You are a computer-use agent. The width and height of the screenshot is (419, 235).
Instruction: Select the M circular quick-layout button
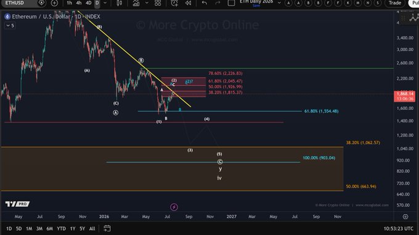pos(358,3)
